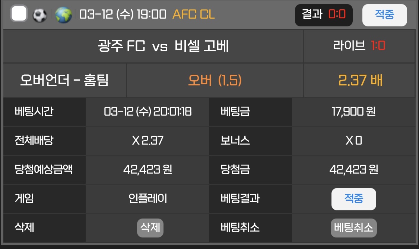Image resolution: width=419 pixels, height=249 pixels.
Task: Tick the bet selection checkbox
Action: pyautogui.click(x=19, y=14)
